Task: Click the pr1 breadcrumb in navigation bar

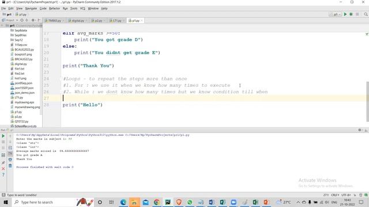Action: 7,14
